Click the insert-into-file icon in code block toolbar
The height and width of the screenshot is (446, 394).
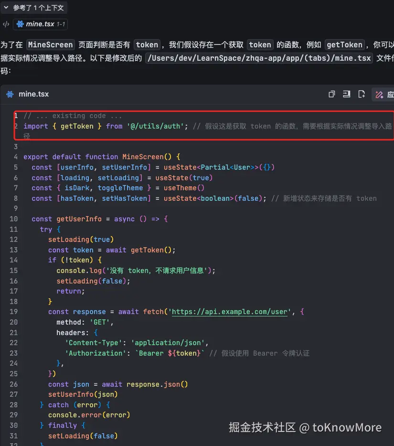(347, 94)
